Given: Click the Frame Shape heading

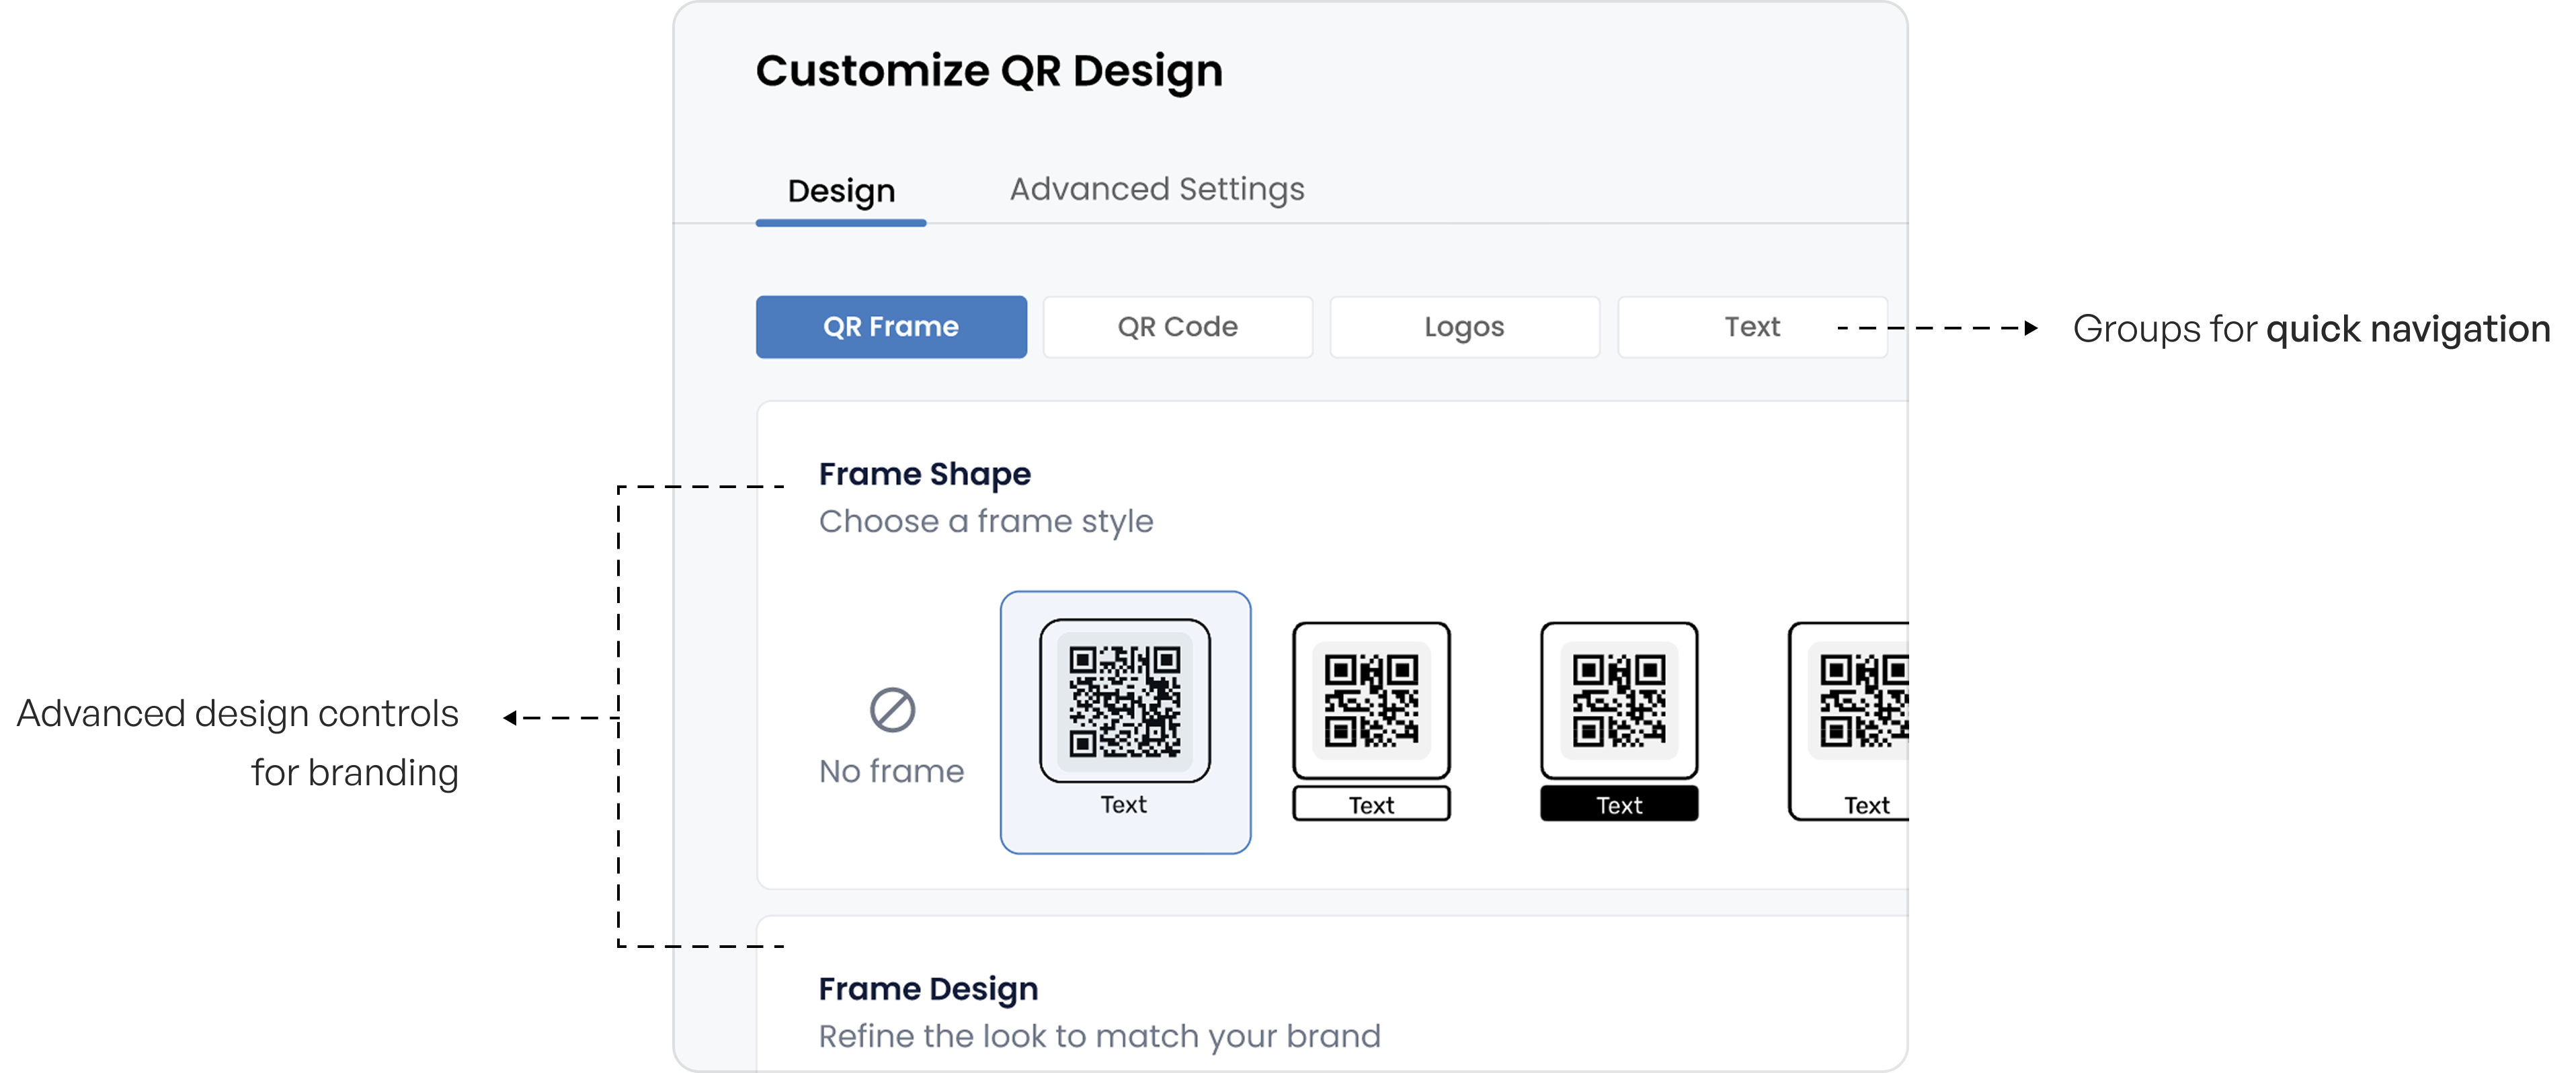Looking at the screenshot, I should 925,474.
